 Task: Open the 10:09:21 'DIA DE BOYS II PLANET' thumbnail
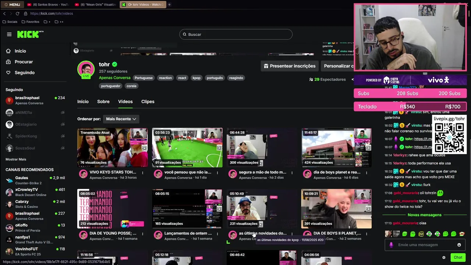click(336, 209)
